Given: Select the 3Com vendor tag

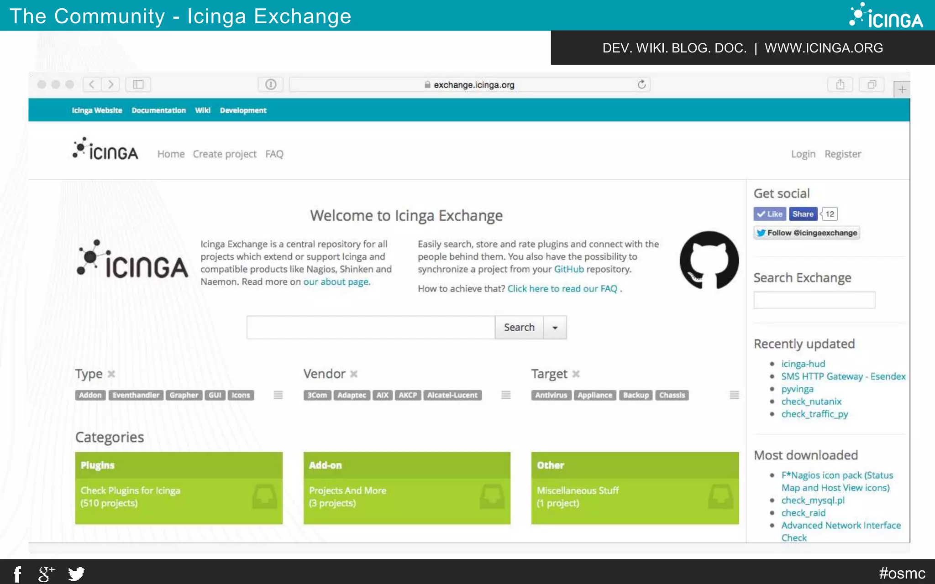Looking at the screenshot, I should [317, 395].
